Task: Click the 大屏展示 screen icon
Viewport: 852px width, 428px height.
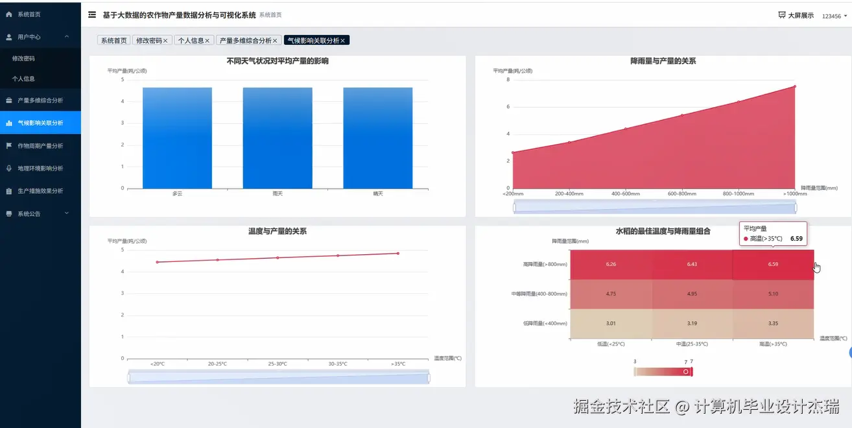Action: pos(781,15)
